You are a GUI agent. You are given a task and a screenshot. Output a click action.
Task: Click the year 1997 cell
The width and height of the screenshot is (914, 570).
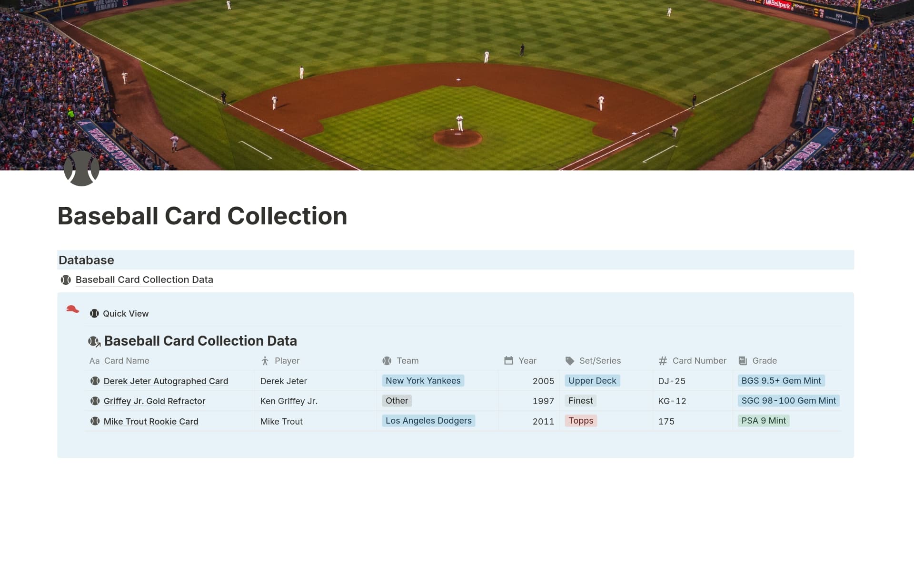tap(529, 401)
